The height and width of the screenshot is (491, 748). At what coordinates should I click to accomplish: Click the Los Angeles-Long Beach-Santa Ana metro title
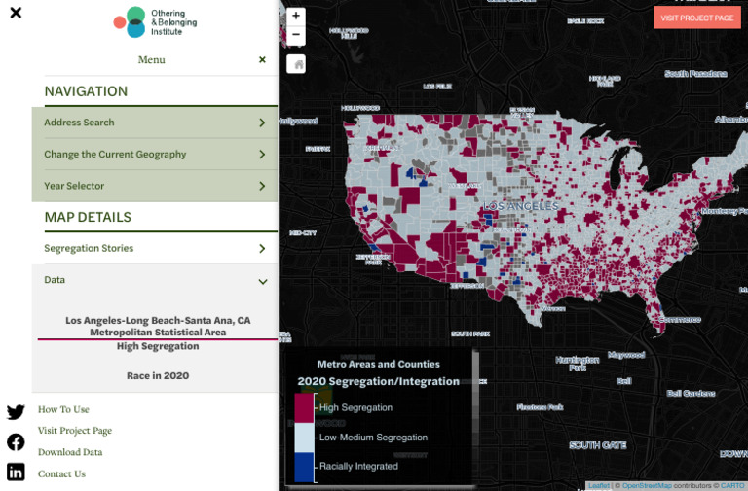(x=158, y=327)
